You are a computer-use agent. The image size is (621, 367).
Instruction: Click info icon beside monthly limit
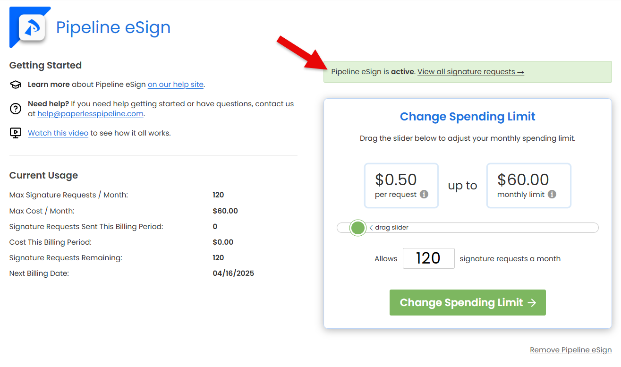click(552, 194)
